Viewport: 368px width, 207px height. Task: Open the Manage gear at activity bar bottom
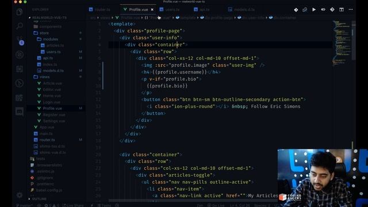coord(20,195)
